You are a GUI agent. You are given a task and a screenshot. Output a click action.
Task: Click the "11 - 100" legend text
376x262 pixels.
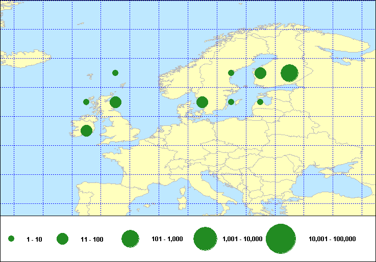click(x=92, y=239)
